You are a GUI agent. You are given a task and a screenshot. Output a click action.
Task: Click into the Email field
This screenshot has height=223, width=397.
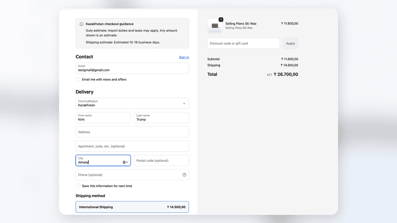pyautogui.click(x=132, y=68)
